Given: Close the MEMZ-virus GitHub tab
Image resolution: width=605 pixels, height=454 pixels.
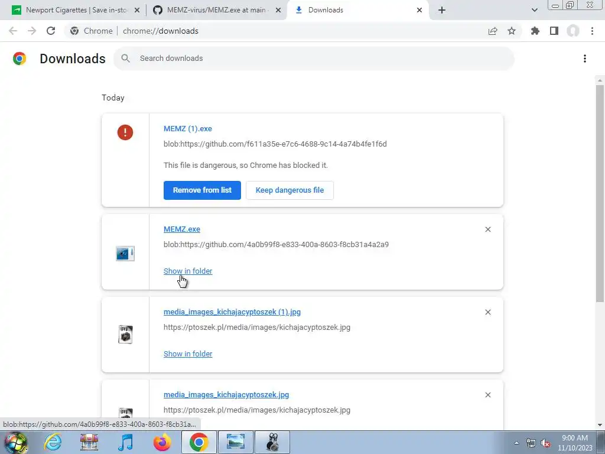Looking at the screenshot, I should pyautogui.click(x=278, y=10).
